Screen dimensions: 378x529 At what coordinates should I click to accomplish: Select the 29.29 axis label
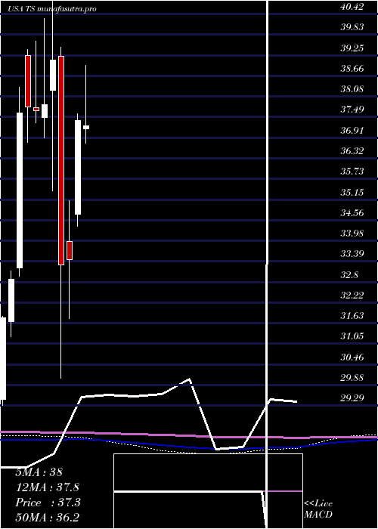tap(352, 398)
